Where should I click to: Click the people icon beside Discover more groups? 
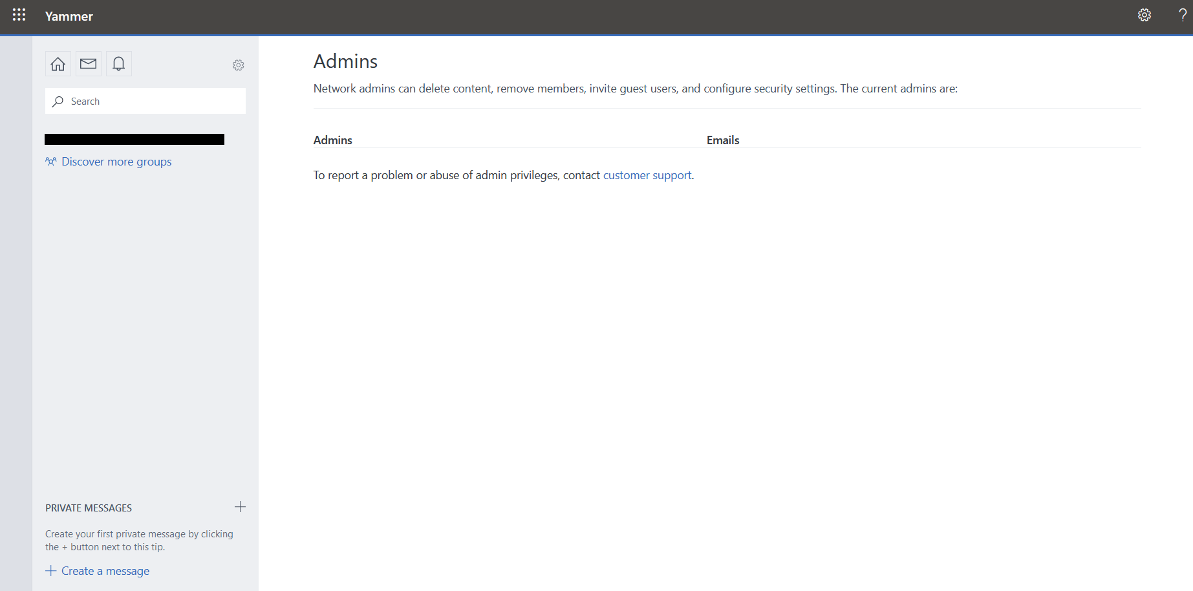coord(51,161)
